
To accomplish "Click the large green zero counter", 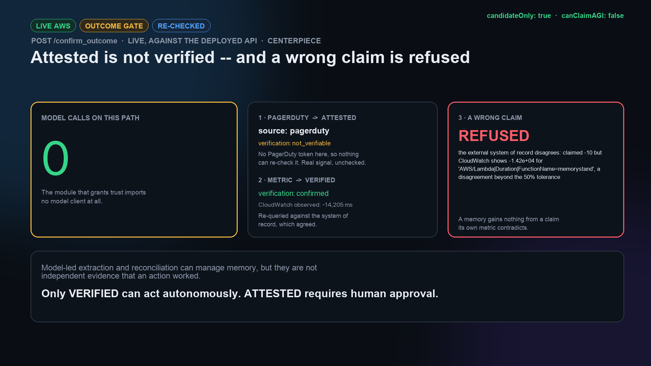I will [56, 158].
